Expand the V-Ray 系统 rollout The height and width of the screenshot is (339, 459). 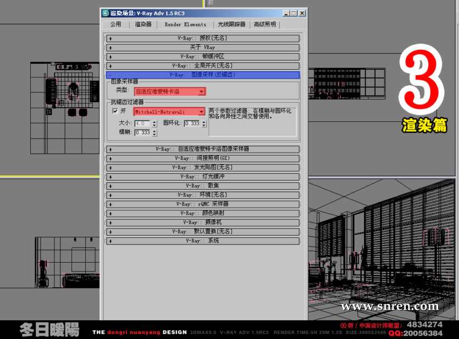click(x=203, y=241)
